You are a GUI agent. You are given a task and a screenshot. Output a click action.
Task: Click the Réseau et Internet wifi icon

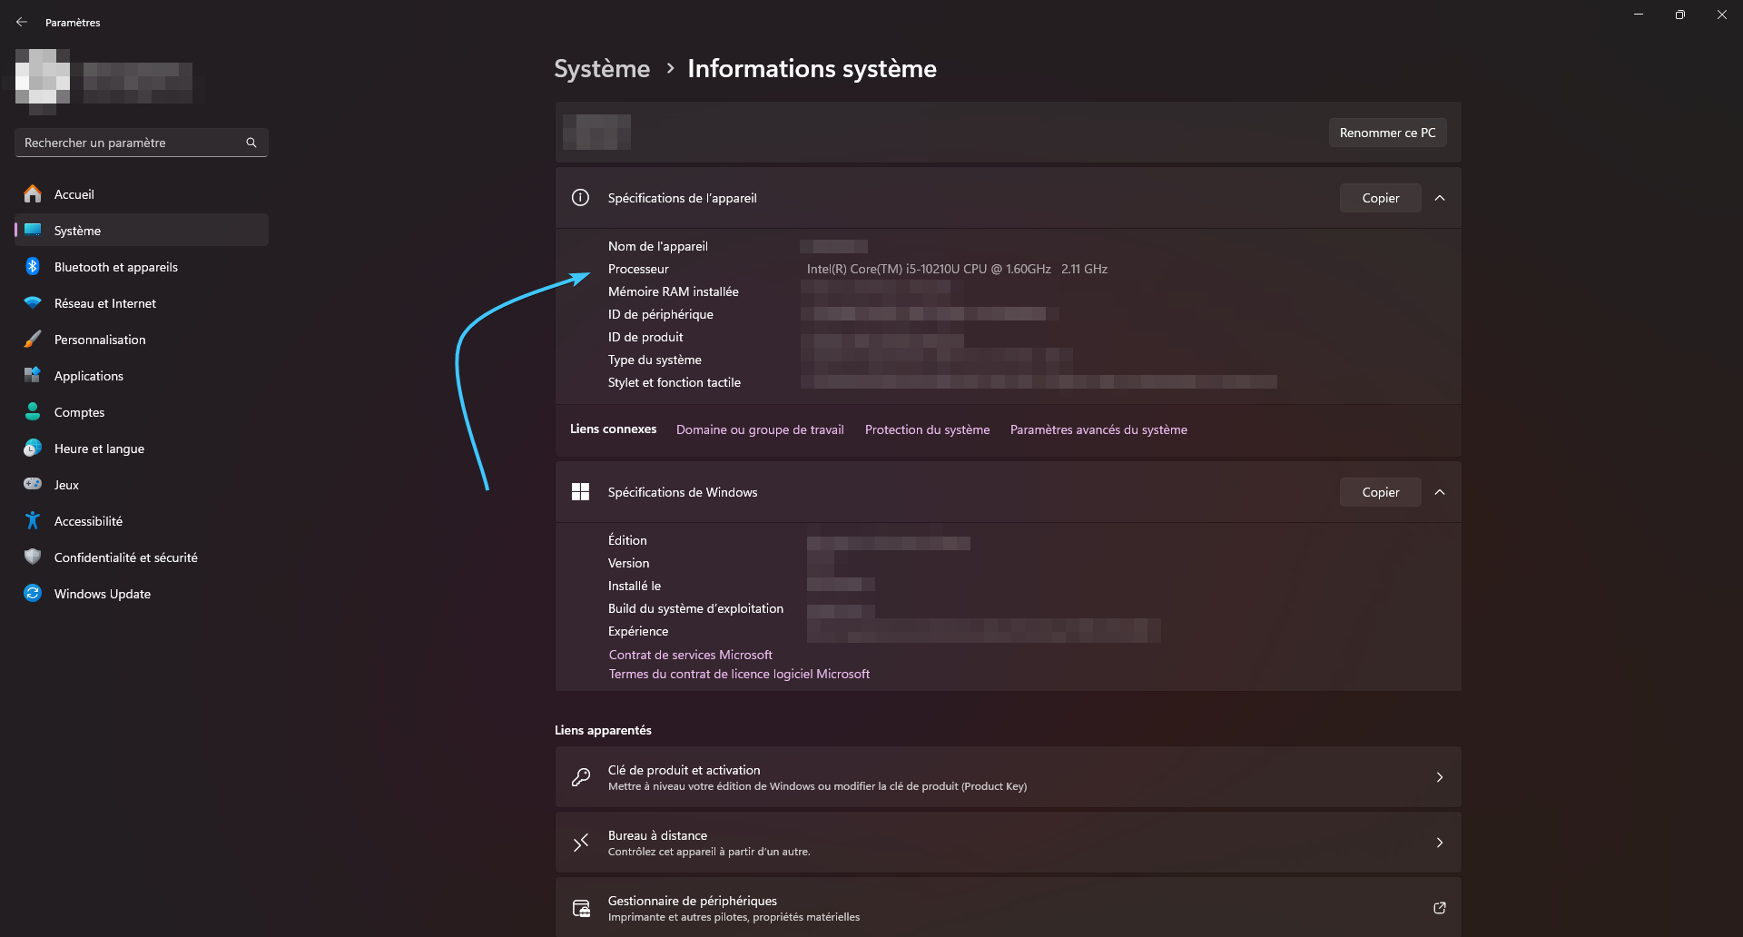[33, 302]
